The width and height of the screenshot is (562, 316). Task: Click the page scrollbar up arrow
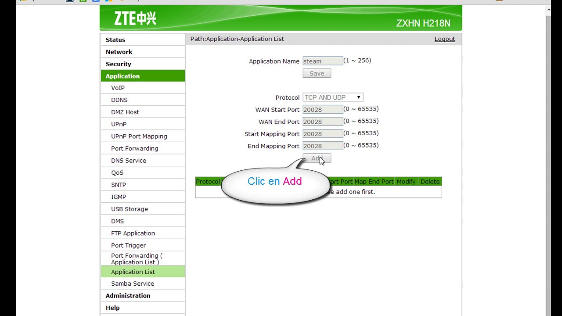pos(548,8)
